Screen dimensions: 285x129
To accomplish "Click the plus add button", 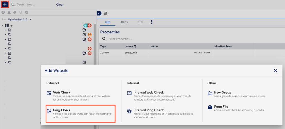I will point(5,4).
